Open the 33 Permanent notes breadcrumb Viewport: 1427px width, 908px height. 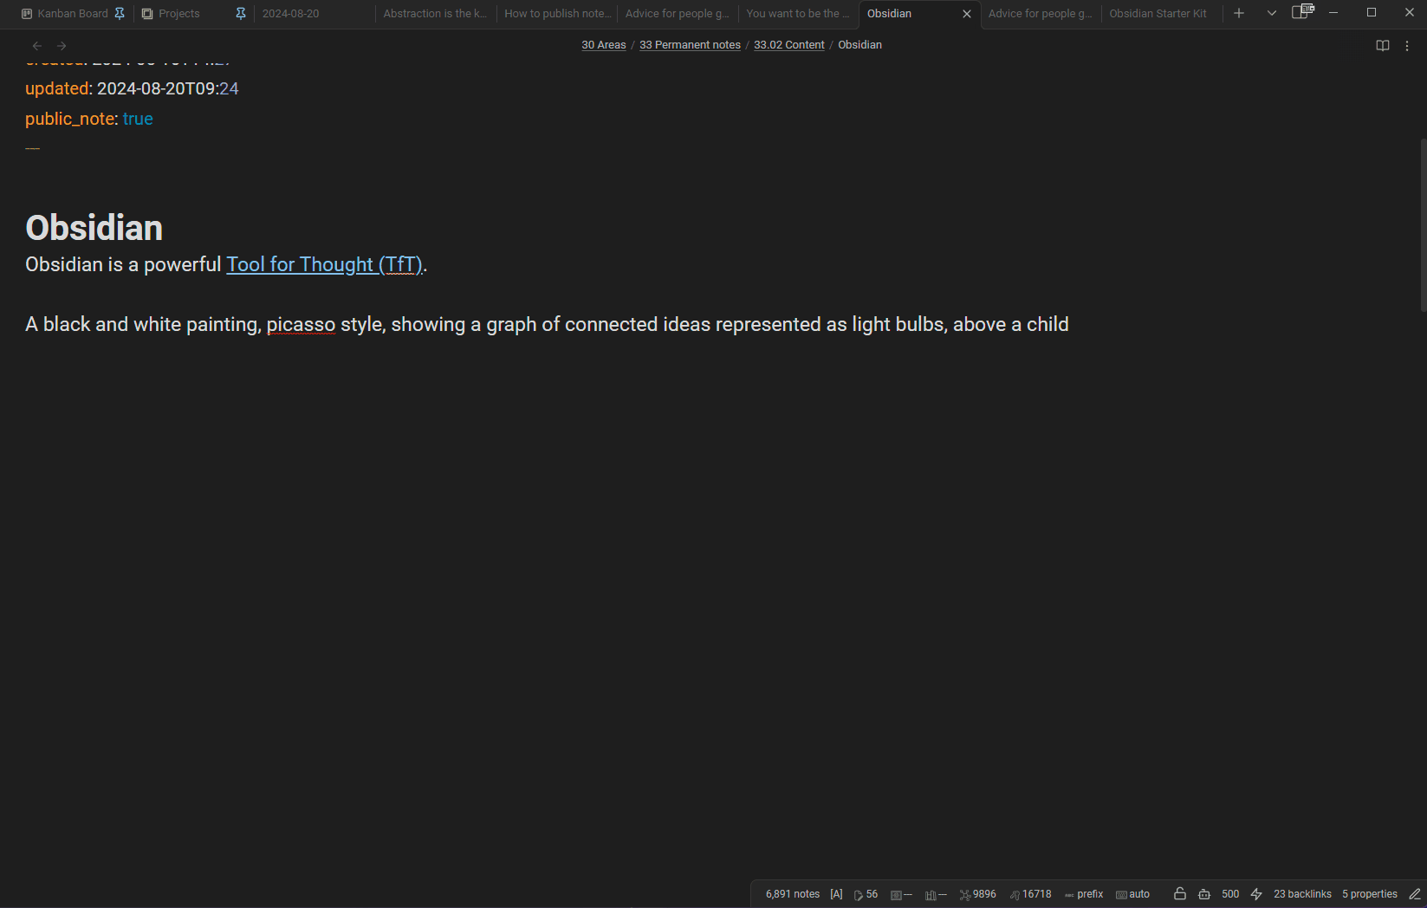click(x=690, y=45)
